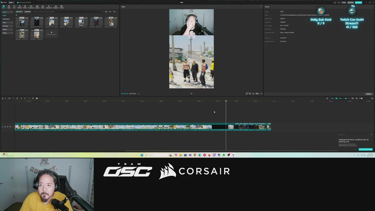Click the Undo icon in timeline toolbar
The image size is (375, 211).
(9, 98)
